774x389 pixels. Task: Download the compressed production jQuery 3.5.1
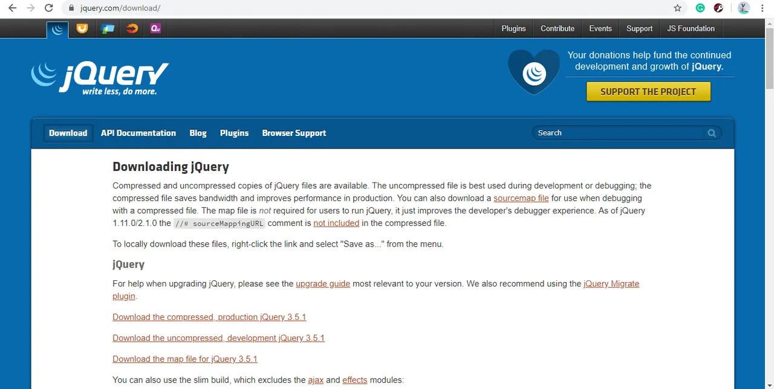pos(209,317)
